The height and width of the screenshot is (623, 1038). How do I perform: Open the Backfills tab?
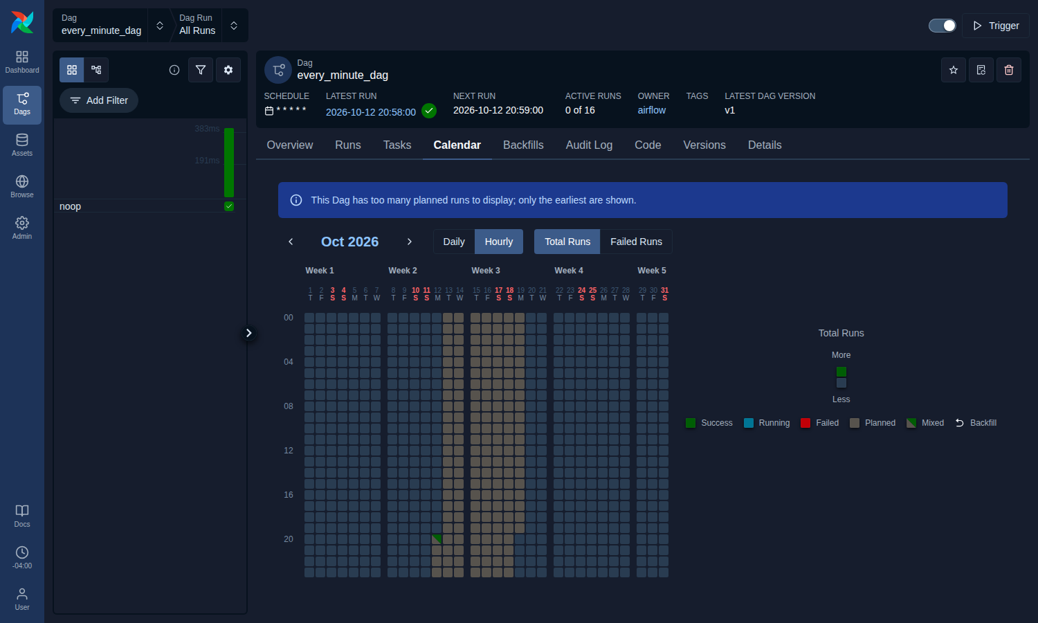523,145
